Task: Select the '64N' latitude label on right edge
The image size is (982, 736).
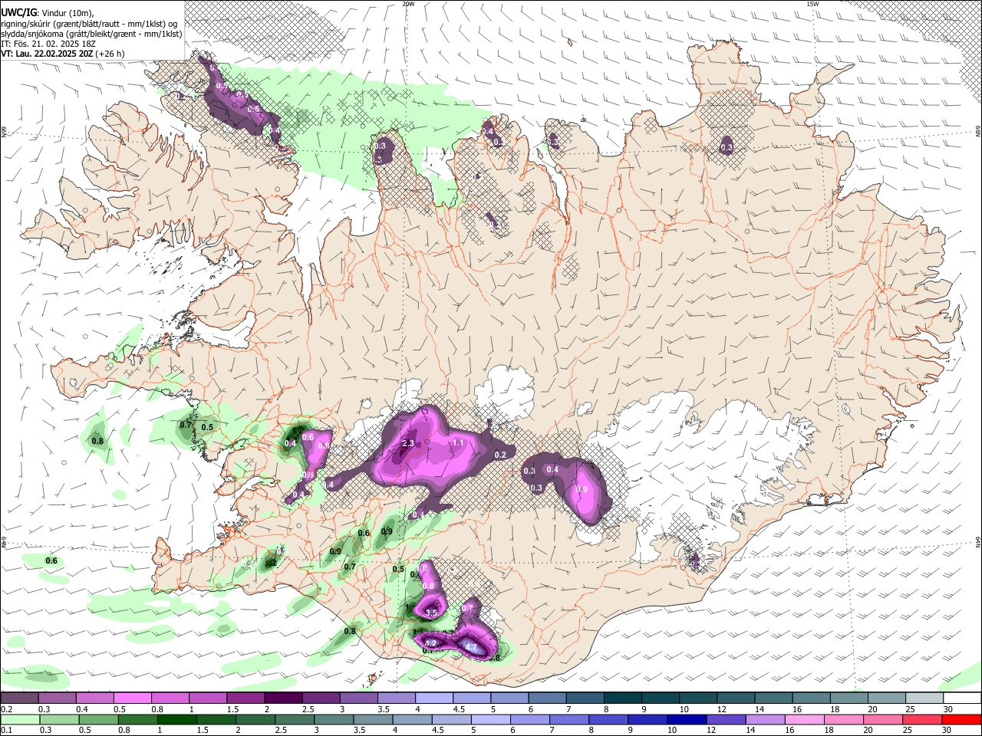Action: click(978, 542)
